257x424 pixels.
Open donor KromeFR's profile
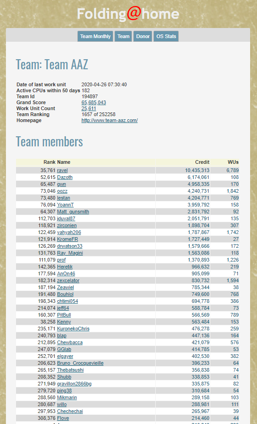68,240
